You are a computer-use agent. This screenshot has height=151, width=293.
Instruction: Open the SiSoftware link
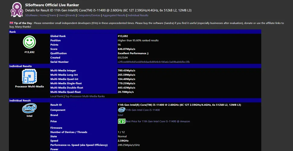32,15
